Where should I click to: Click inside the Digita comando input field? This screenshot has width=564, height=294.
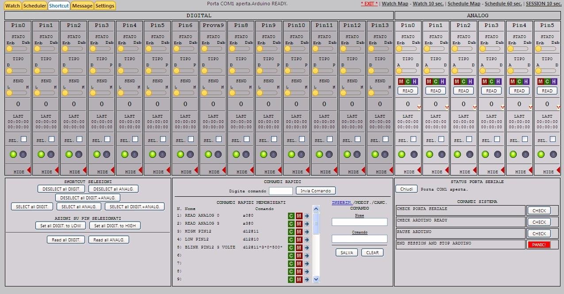(280, 191)
